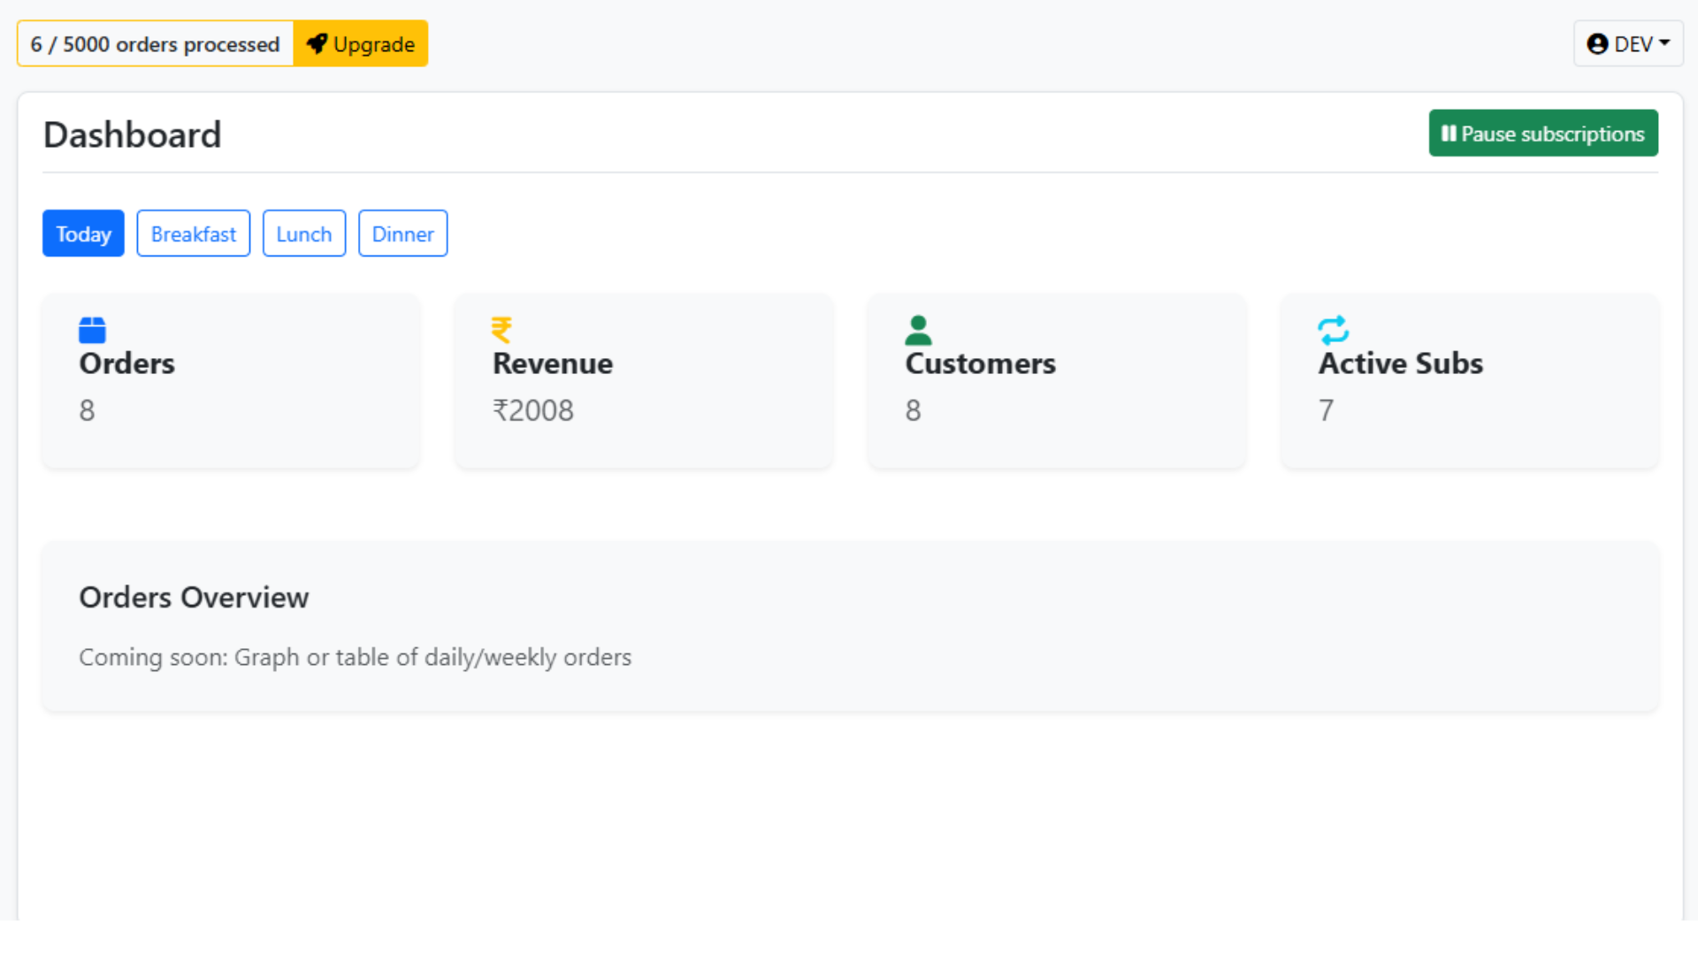
Task: Click the Dashboard heading
Action: coord(133,134)
